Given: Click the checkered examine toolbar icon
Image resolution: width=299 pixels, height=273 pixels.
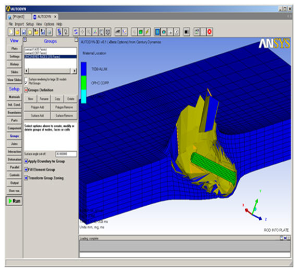Looking at the screenshot, I should 108,32.
